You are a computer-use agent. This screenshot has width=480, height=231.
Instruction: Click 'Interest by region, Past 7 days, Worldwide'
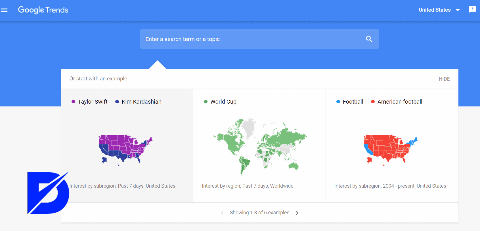coord(248,186)
